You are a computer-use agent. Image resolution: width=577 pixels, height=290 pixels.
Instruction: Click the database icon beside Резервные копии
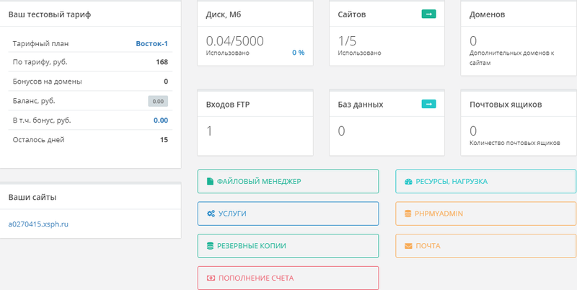(210, 246)
